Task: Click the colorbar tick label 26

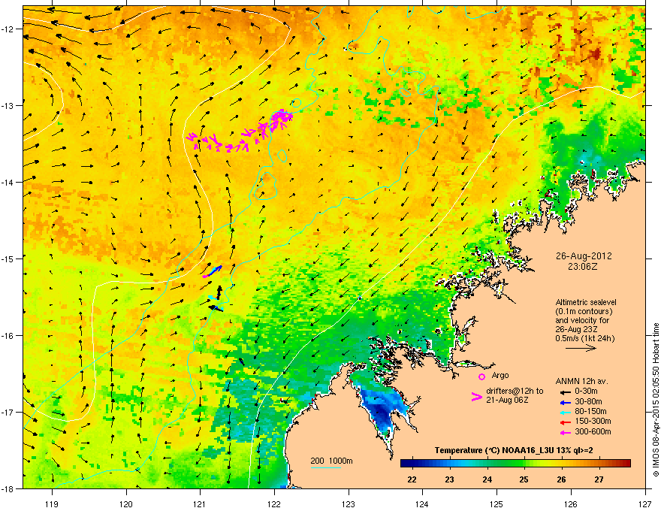Action: (x=561, y=479)
